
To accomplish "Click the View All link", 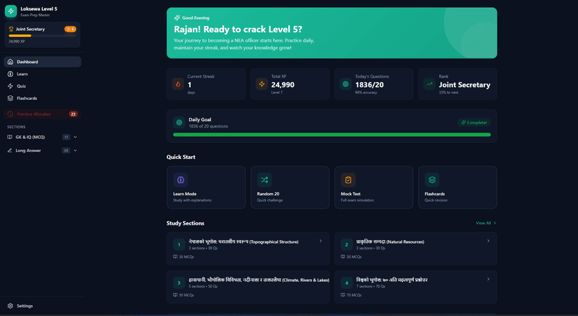I will pos(485,223).
